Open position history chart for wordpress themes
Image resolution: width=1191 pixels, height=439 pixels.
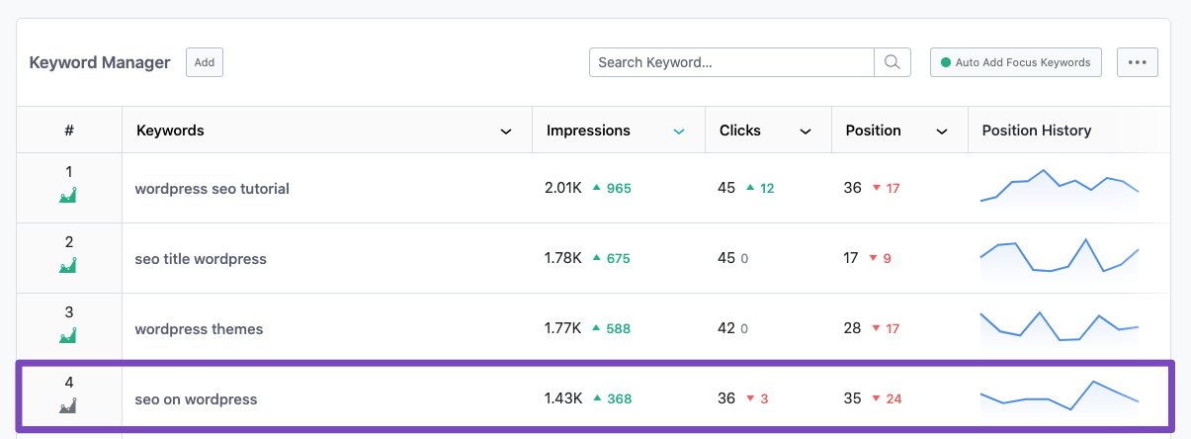pos(1060,326)
